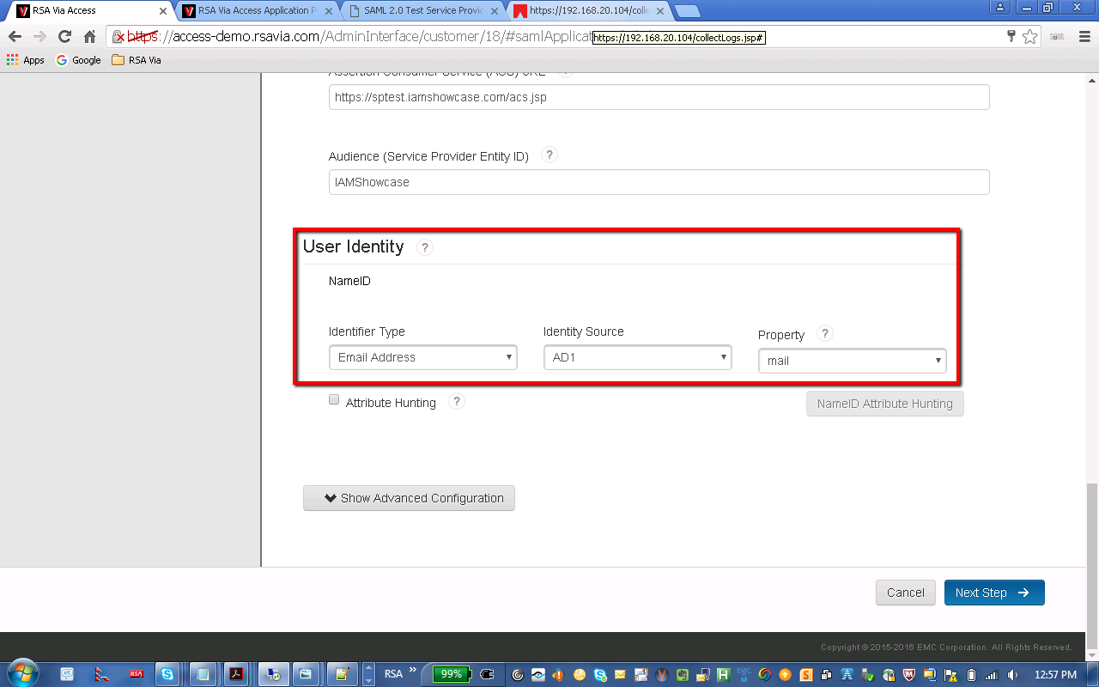
Task: Open the Identity Source dropdown showing AD1
Action: (x=637, y=357)
